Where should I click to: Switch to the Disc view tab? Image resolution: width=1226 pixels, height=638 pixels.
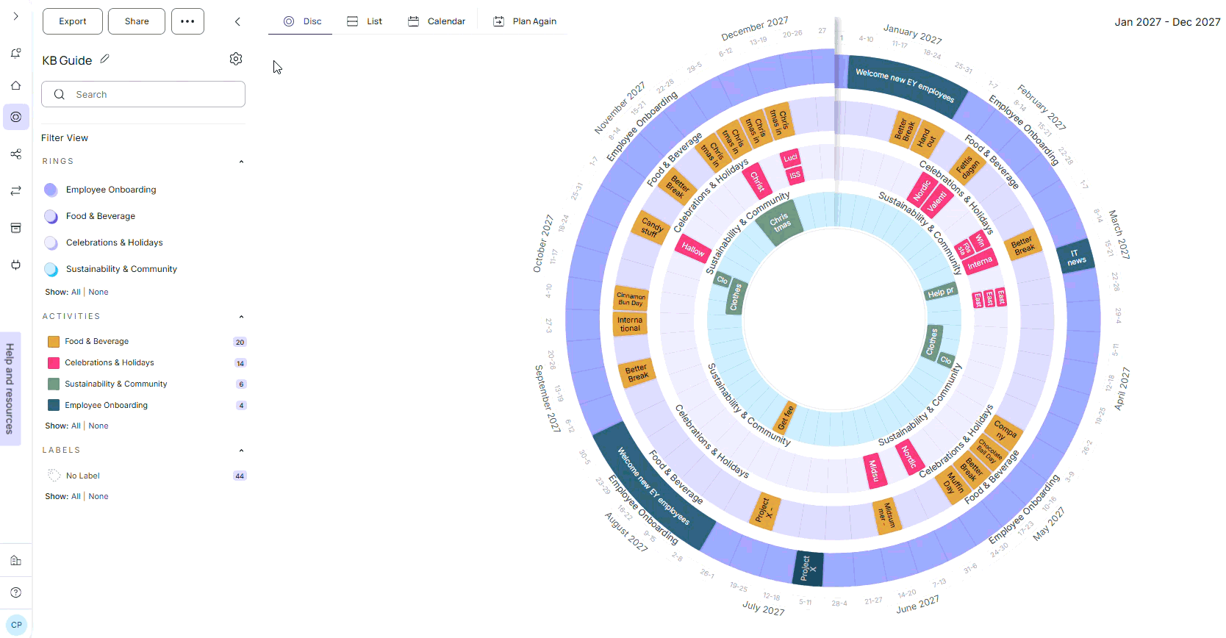pos(301,21)
